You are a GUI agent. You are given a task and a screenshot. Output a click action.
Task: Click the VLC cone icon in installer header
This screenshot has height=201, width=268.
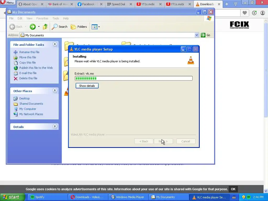click(x=191, y=60)
